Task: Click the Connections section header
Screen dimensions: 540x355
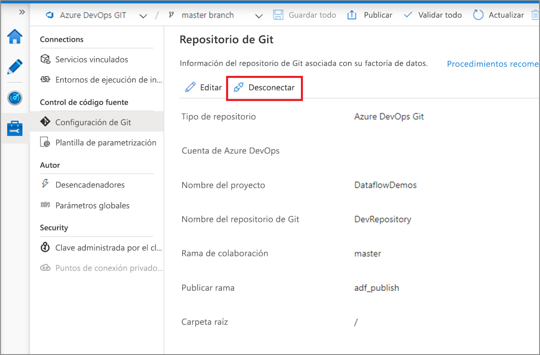Action: pyautogui.click(x=61, y=39)
